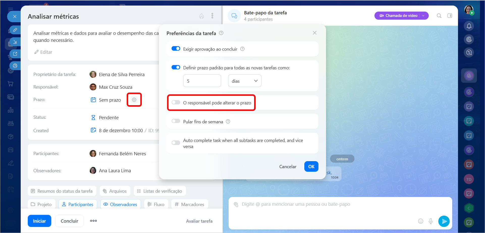Toggle 'Exigir aprovação ao concluir' switch

click(x=176, y=49)
